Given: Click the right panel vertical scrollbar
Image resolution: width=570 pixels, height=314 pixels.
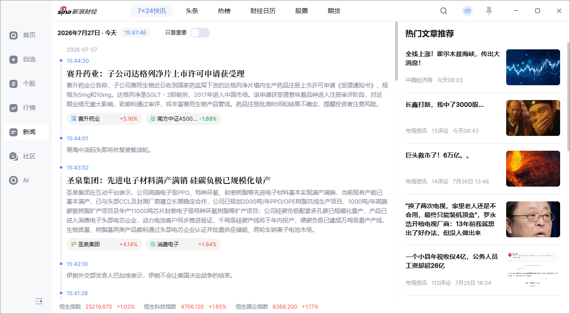Looking at the screenshot, I should coord(568,96).
